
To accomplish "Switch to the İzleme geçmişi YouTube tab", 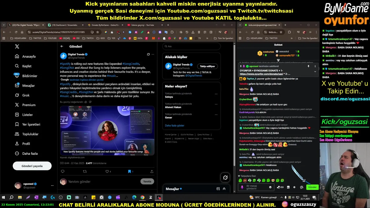I will pyautogui.click(x=145, y=25).
